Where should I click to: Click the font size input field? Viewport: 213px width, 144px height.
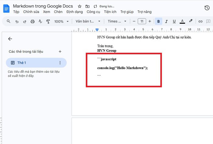click(x=141, y=22)
